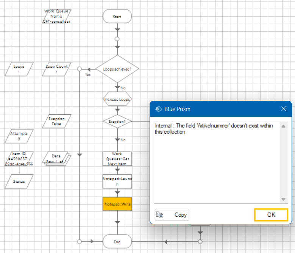Select the Start stage

(117, 17)
